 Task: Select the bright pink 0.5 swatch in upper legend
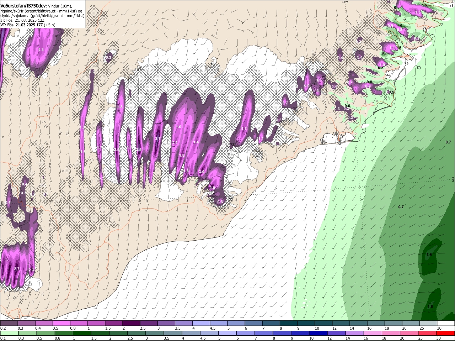click(61, 324)
